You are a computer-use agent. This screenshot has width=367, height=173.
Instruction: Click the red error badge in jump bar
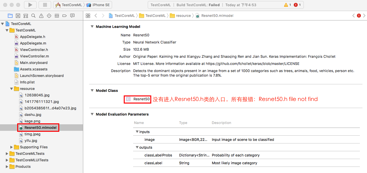[359, 16]
